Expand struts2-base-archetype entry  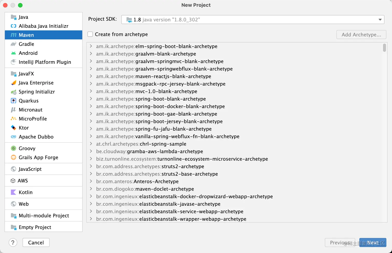pos(91,174)
